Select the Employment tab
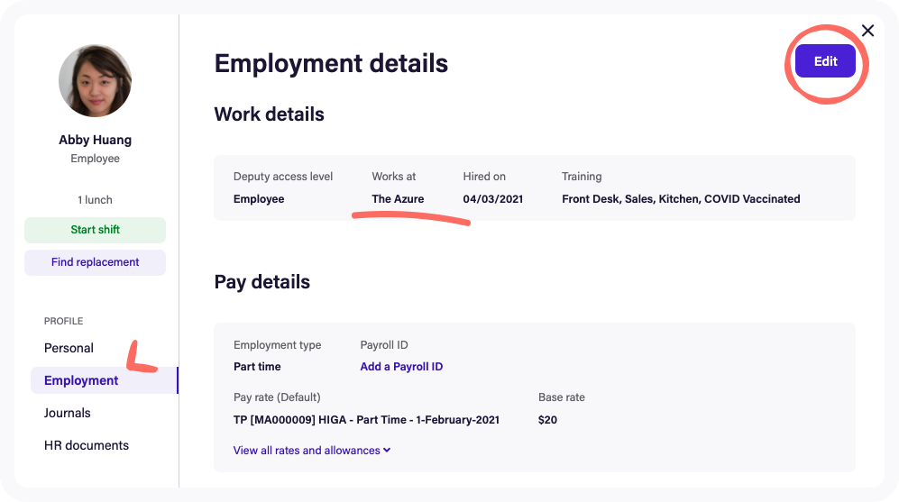Image resolution: width=899 pixels, height=502 pixels. [x=81, y=380]
